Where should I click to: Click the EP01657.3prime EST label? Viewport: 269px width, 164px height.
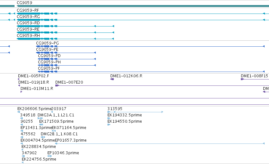(x=71, y=140)
